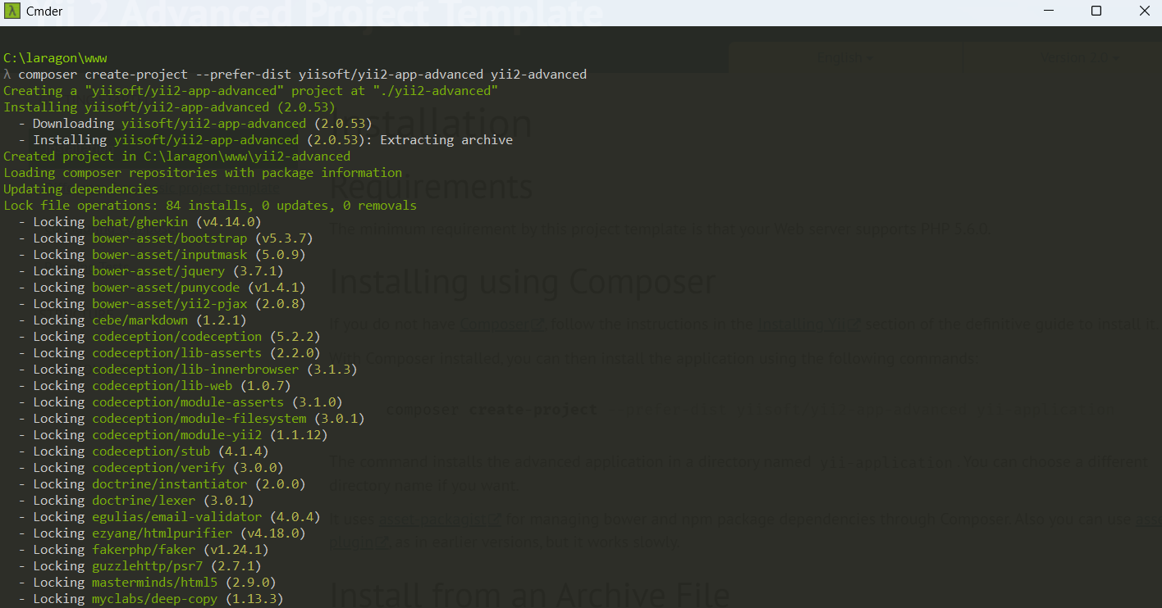1162x608 pixels.
Task: Close the Cmder window
Action: coord(1144,11)
